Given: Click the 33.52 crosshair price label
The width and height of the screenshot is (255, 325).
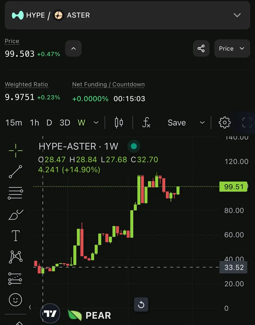Looking at the screenshot, I should click(x=233, y=268).
